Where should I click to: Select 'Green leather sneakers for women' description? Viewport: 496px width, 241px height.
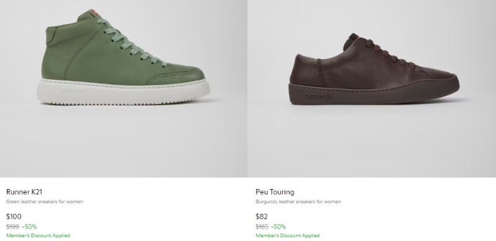pos(45,201)
